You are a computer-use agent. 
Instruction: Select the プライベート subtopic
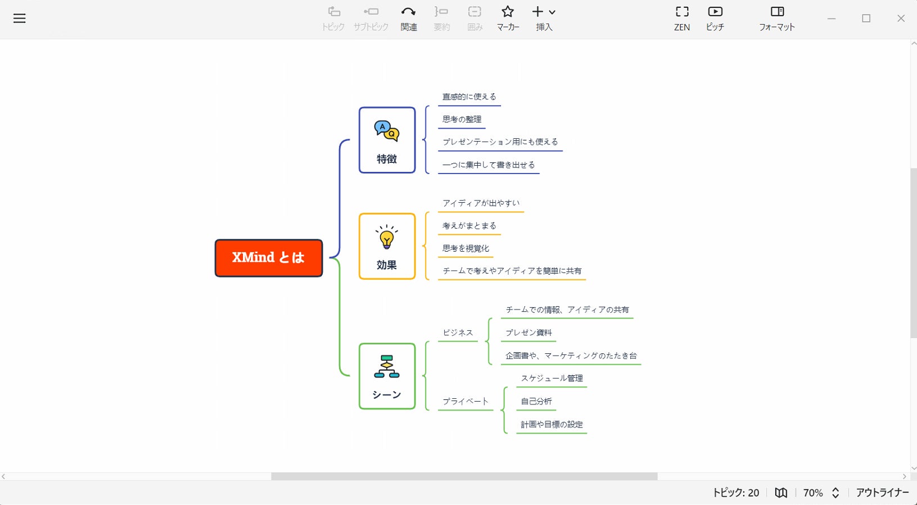[x=466, y=402]
